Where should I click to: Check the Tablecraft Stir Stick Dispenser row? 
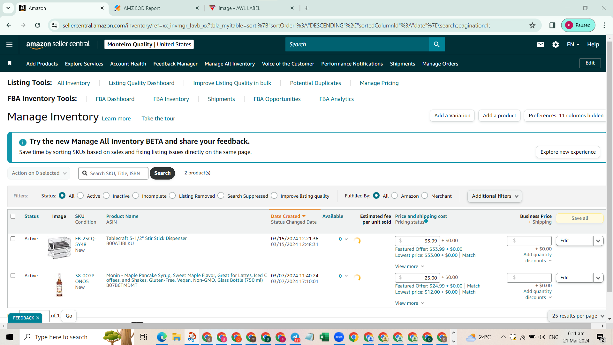click(13, 239)
